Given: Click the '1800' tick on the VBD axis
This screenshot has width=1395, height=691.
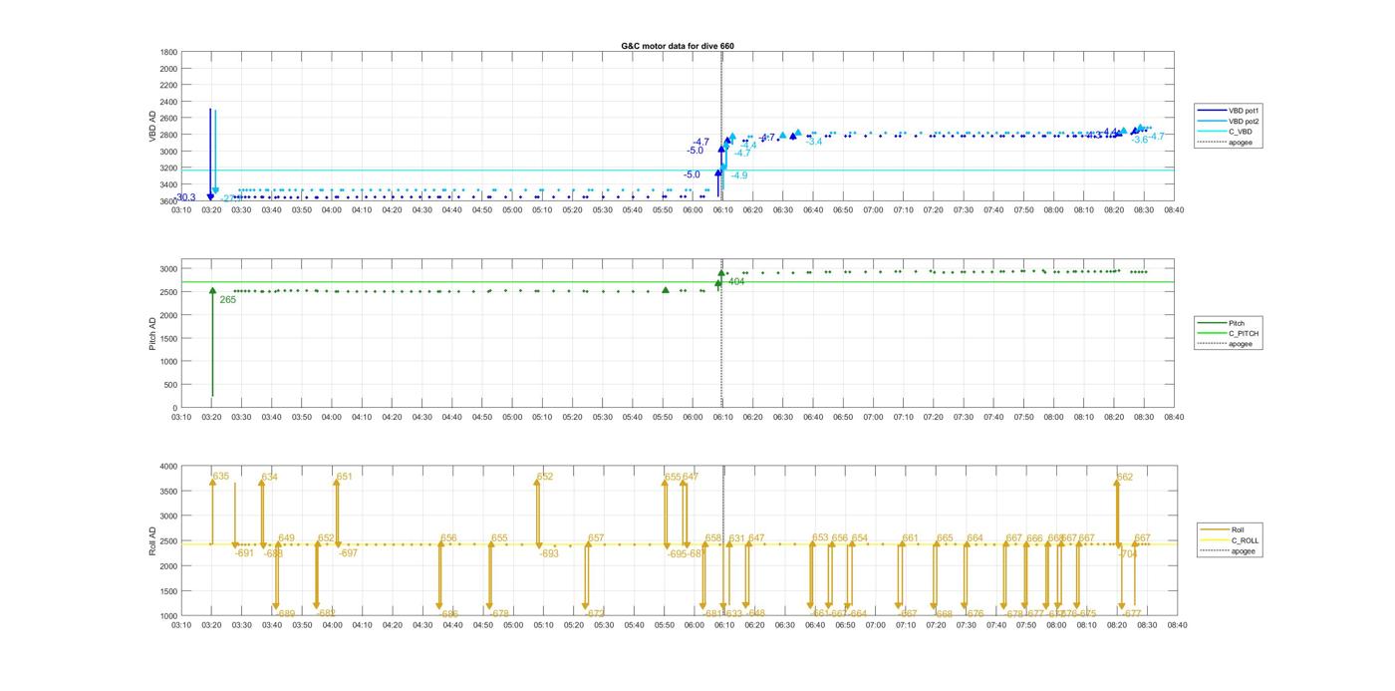Looking at the screenshot, I should (168, 52).
